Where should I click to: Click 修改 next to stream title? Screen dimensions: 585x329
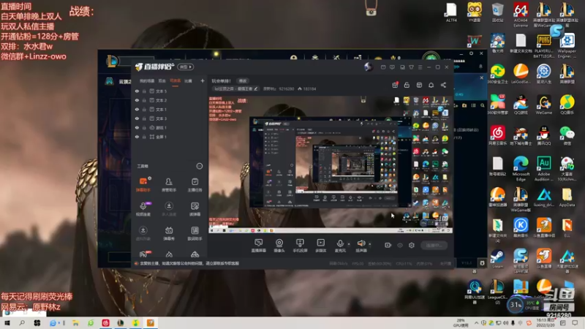click(x=243, y=80)
